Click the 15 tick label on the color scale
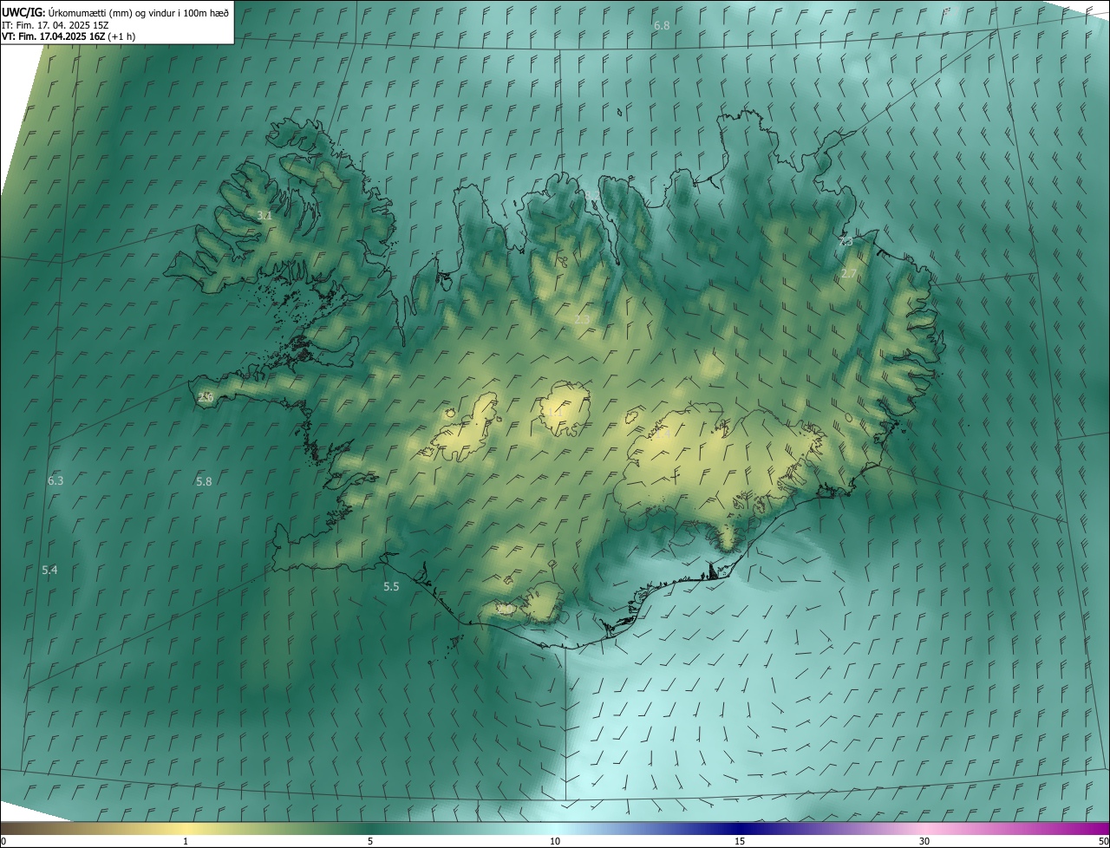Image resolution: width=1110 pixels, height=848 pixels. click(740, 841)
